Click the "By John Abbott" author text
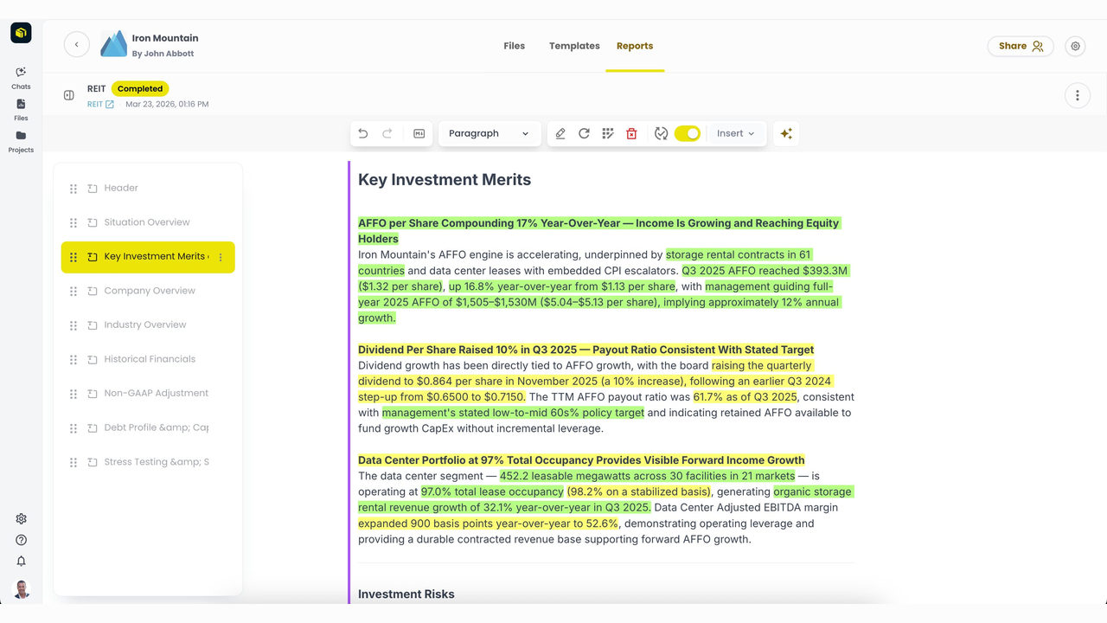This screenshot has height=623, width=1107. [x=163, y=54]
